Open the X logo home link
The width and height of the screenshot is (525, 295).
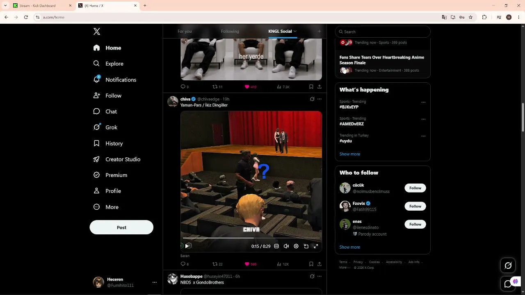pyautogui.click(x=97, y=32)
